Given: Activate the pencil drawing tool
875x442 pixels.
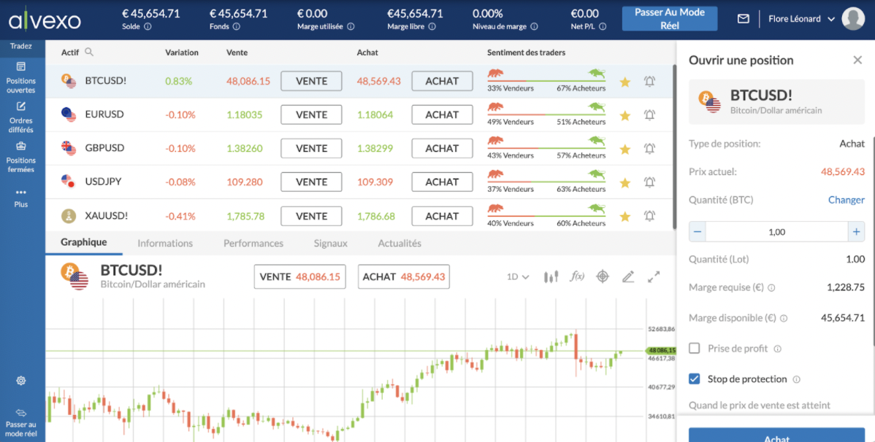Looking at the screenshot, I should [628, 277].
